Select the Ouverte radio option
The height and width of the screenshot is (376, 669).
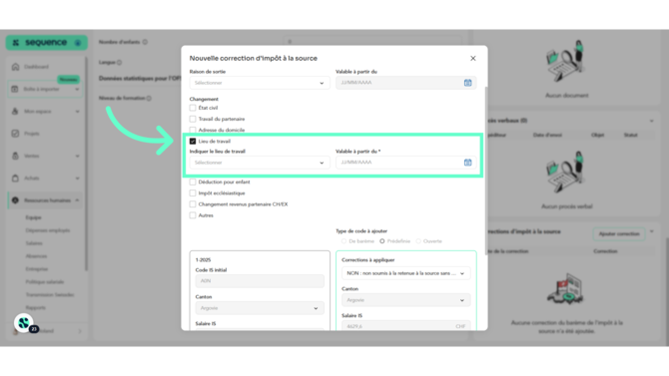pos(418,241)
